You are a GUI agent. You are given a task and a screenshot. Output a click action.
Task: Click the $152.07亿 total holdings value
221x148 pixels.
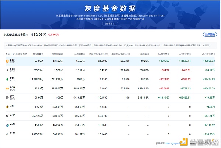click(x=38, y=35)
